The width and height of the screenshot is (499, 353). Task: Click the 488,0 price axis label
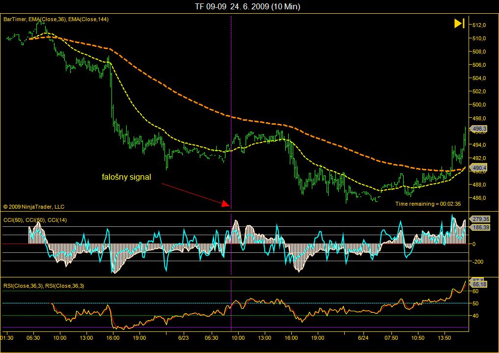tap(479, 185)
